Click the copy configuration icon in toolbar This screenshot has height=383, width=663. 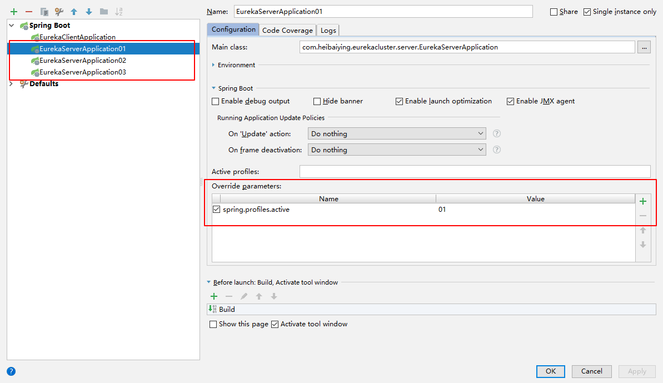click(x=44, y=12)
